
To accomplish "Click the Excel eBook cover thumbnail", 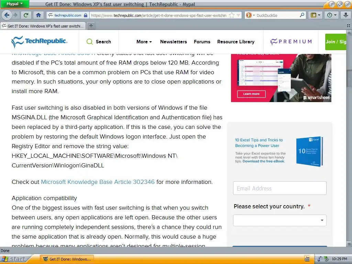I will [310, 151].
